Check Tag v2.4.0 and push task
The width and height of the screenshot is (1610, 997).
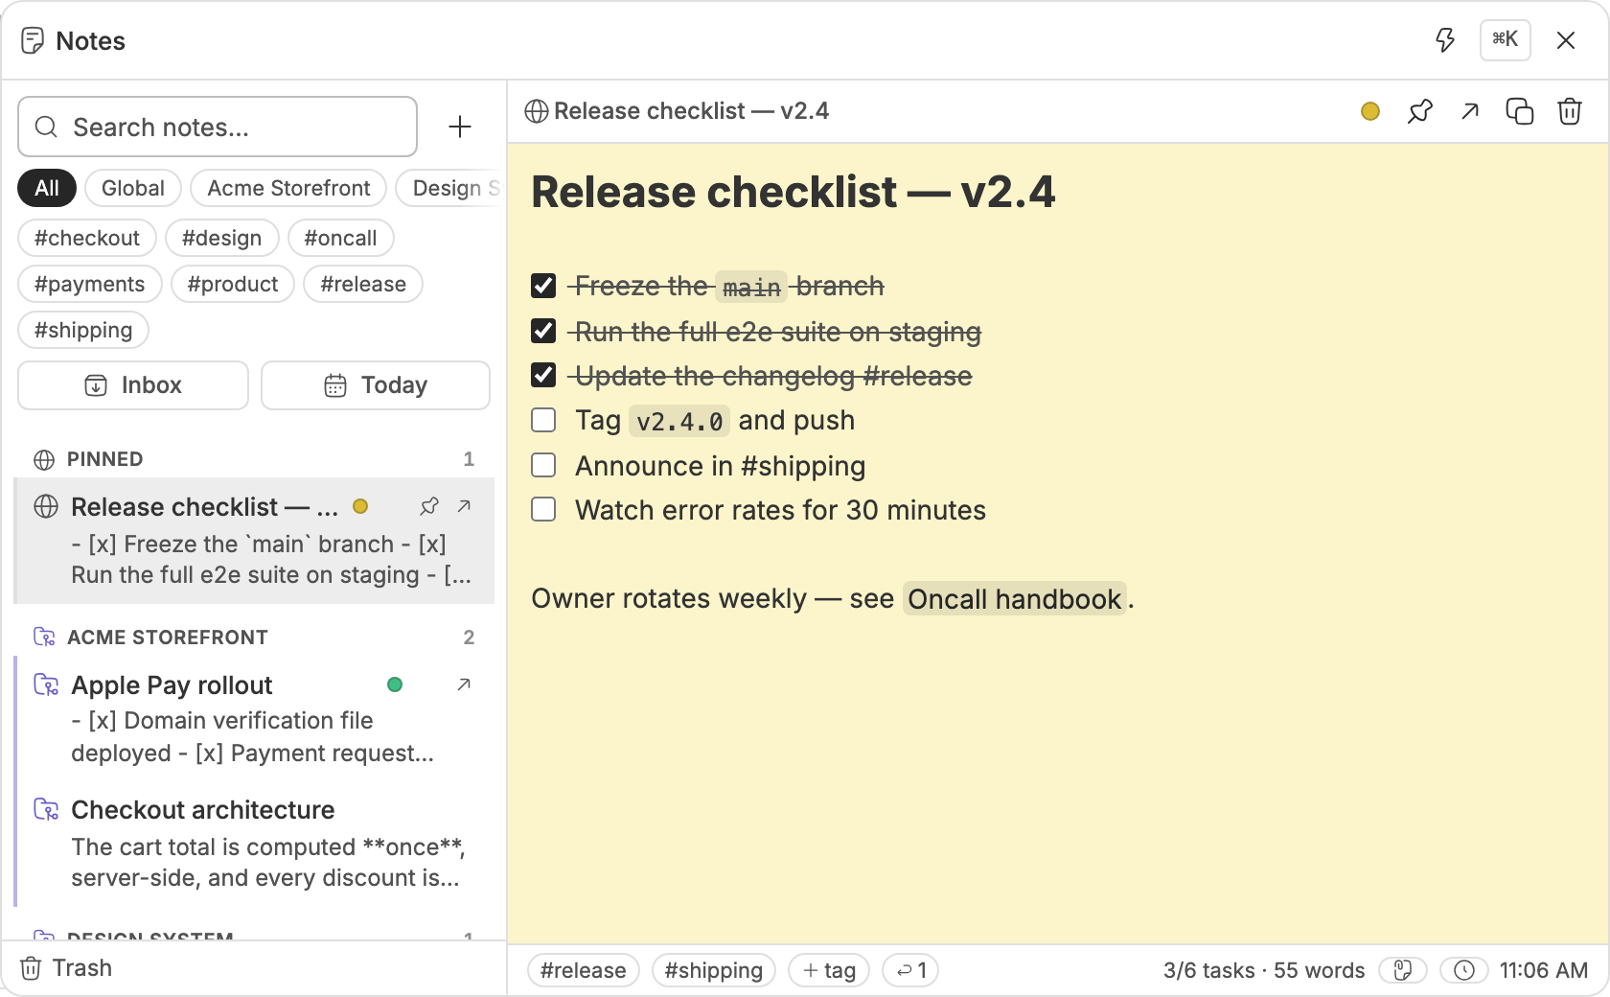point(543,420)
